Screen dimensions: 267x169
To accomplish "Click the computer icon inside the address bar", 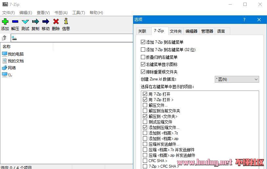I will coord(14,38).
